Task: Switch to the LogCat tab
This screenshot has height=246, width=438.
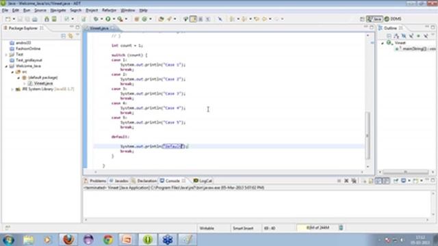Action: tap(203, 180)
